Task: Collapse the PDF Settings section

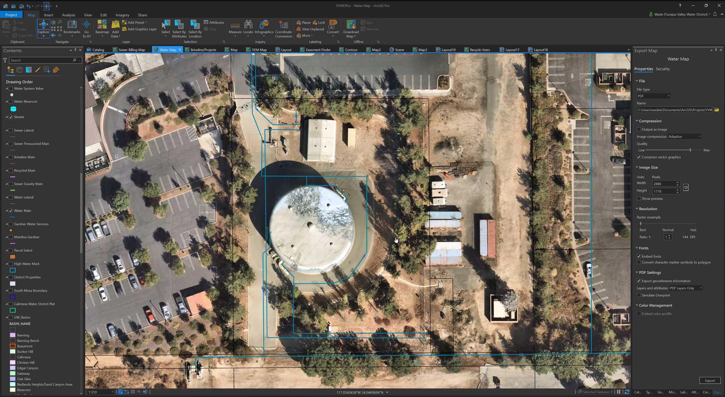Action: point(637,273)
